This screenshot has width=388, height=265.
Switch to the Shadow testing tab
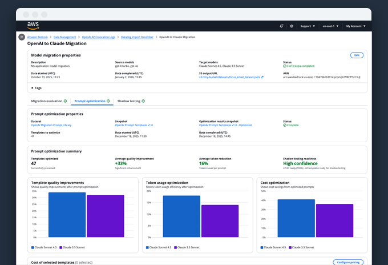[128, 101]
